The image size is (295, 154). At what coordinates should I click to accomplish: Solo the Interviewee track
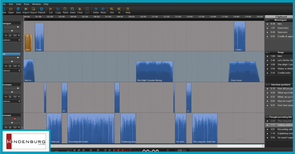click(x=10, y=97)
